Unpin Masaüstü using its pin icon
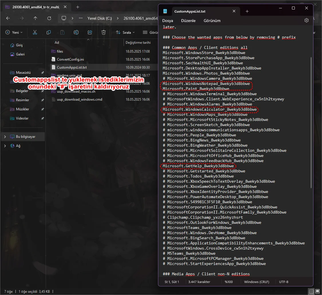This screenshot has width=322, height=295. pyautogui.click(x=43, y=73)
